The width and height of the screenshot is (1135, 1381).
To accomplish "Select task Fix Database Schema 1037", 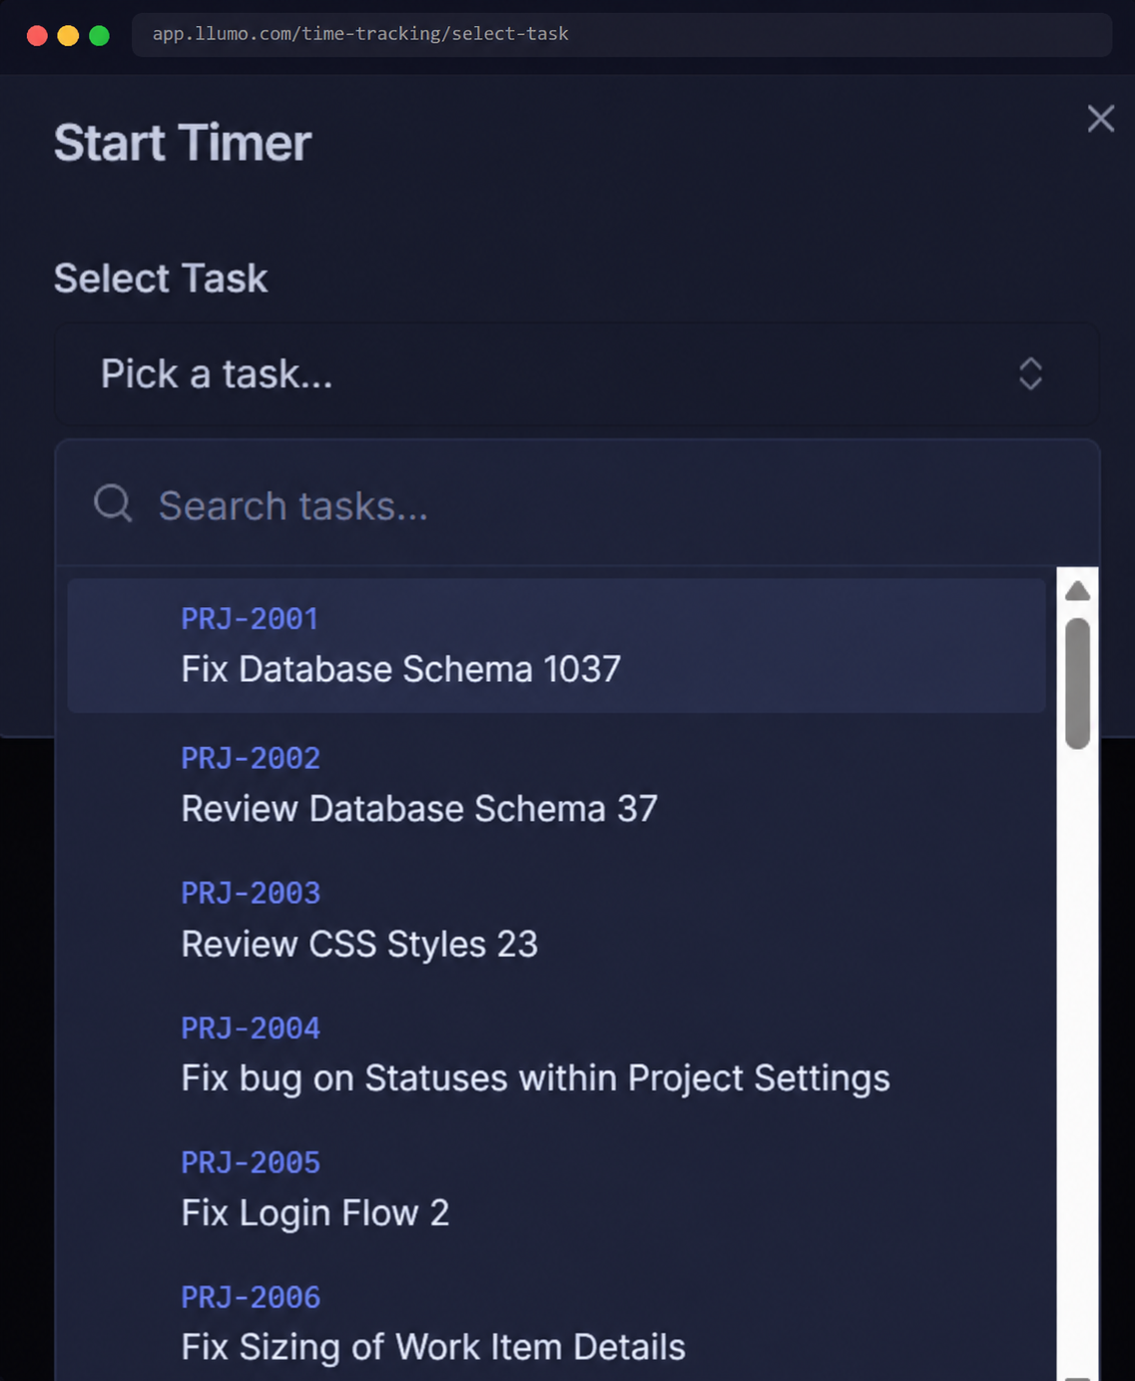I will pyautogui.click(x=556, y=645).
